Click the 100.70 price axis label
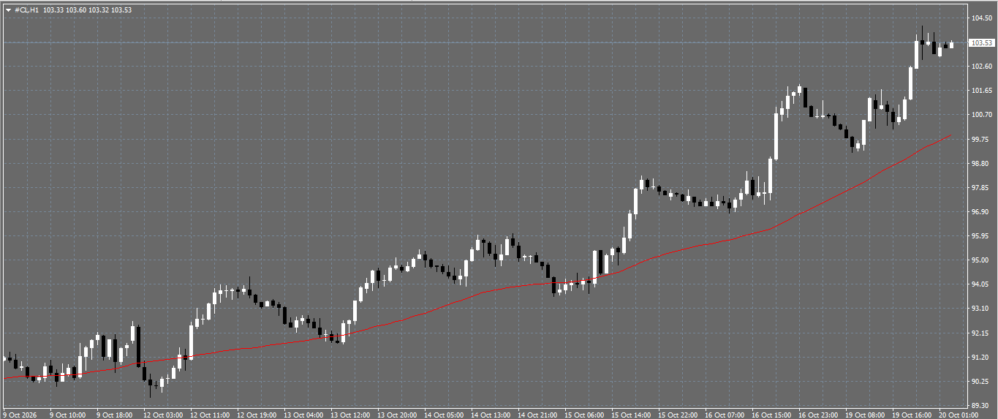998x419 pixels. click(x=981, y=115)
